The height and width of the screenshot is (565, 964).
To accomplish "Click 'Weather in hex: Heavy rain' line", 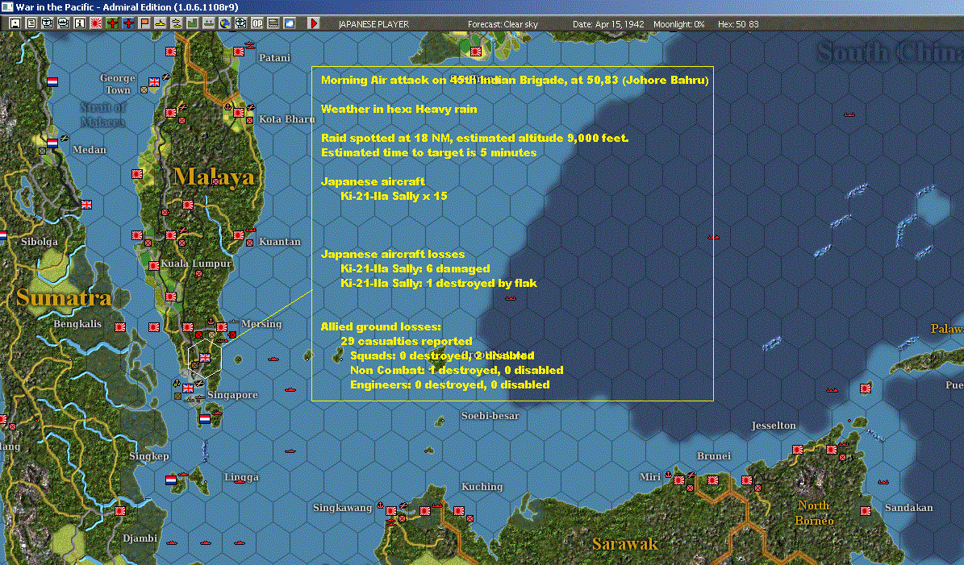I will pos(399,109).
